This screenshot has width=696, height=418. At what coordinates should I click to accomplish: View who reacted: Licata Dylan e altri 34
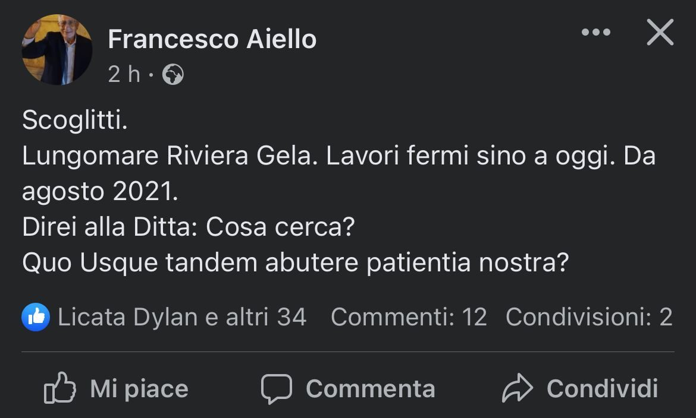(181, 317)
